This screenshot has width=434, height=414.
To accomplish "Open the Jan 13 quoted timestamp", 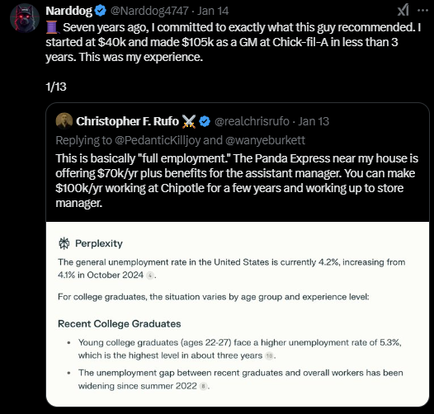I will tap(314, 121).
